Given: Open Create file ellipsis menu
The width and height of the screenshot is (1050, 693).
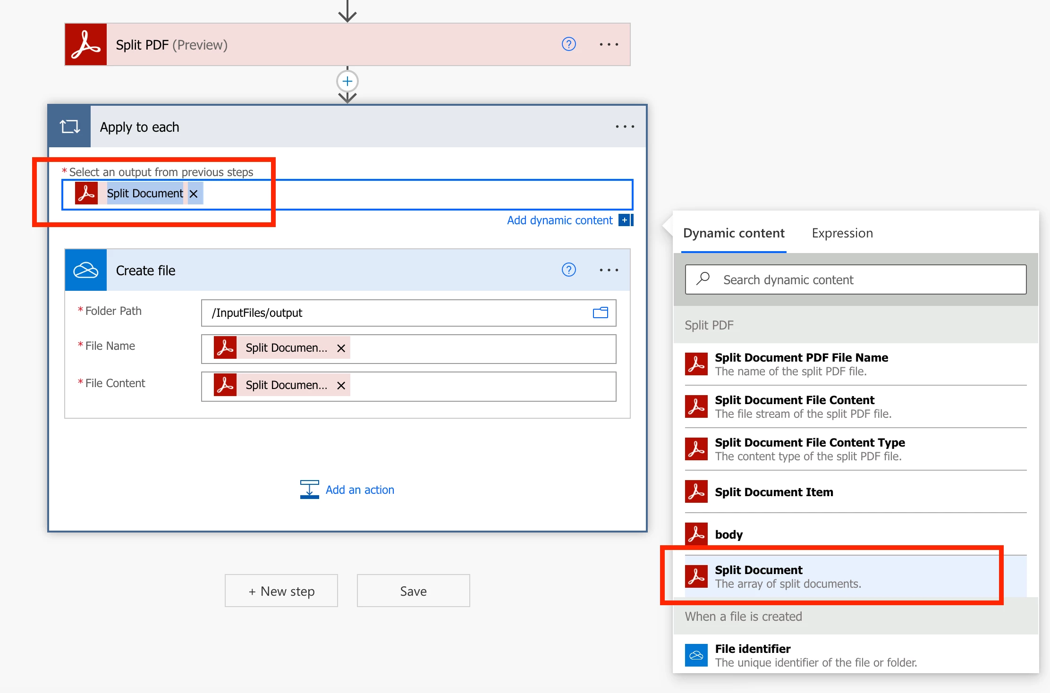Looking at the screenshot, I should 609,270.
